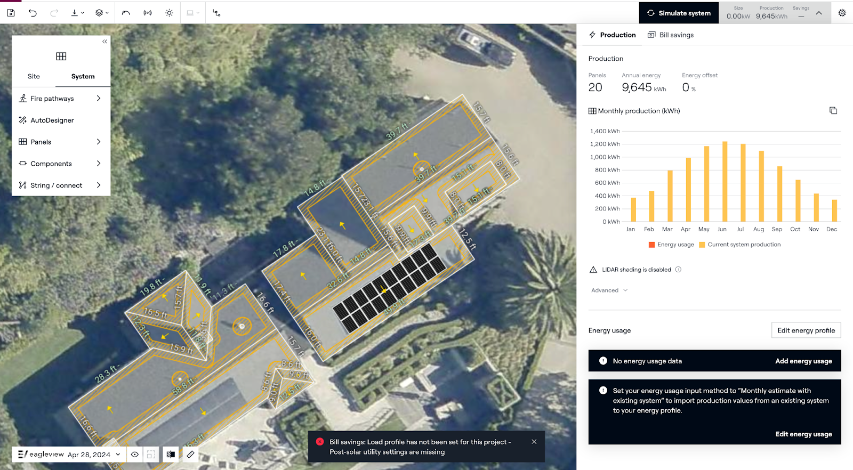Toggle imagery visibility eye icon
853x470 pixels.
[135, 455]
